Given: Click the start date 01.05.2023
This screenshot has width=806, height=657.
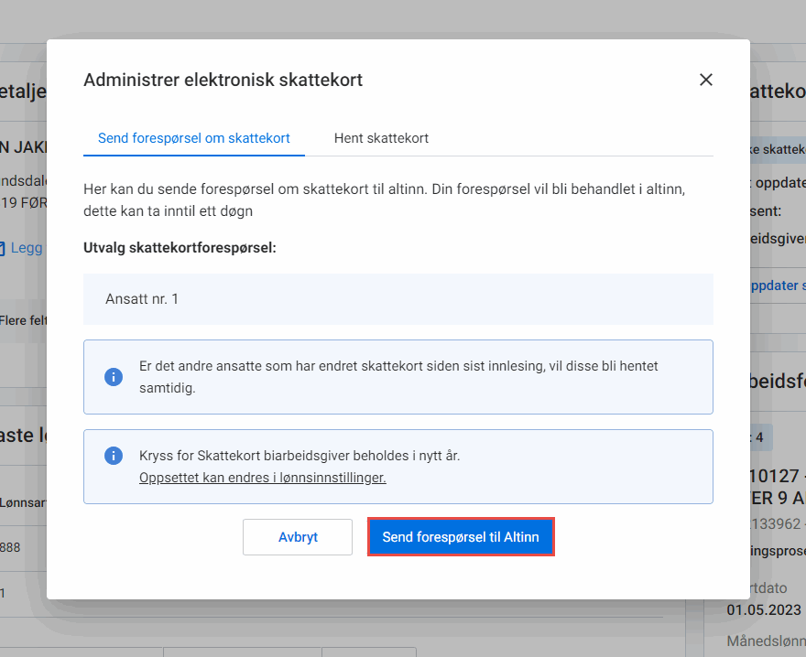Looking at the screenshot, I should (764, 609).
